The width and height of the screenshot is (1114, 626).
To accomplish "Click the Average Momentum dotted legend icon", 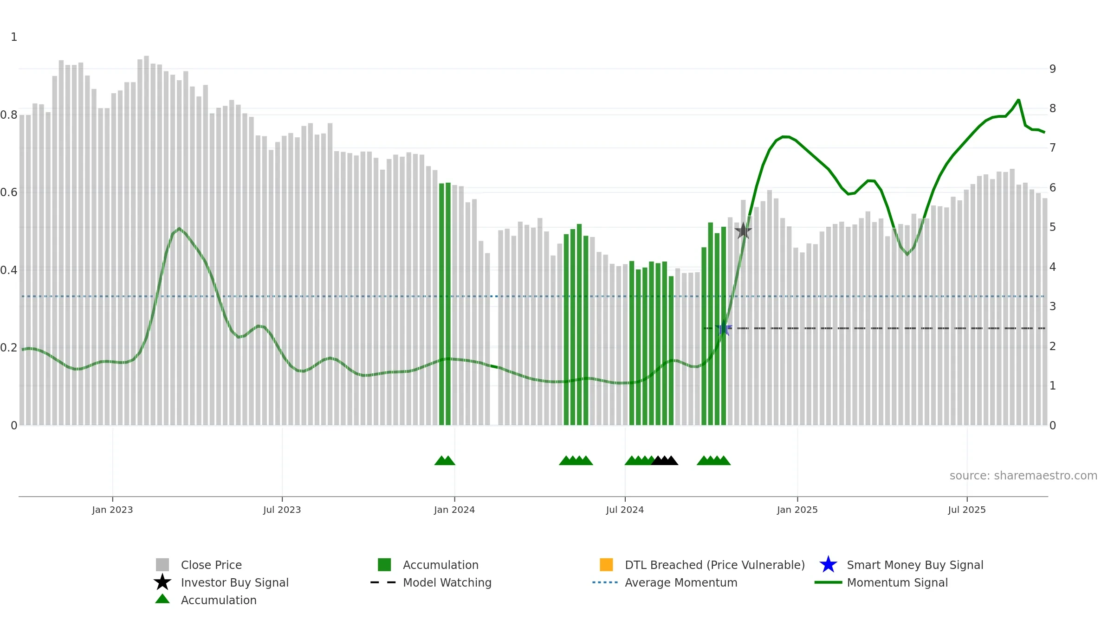I will click(x=605, y=582).
